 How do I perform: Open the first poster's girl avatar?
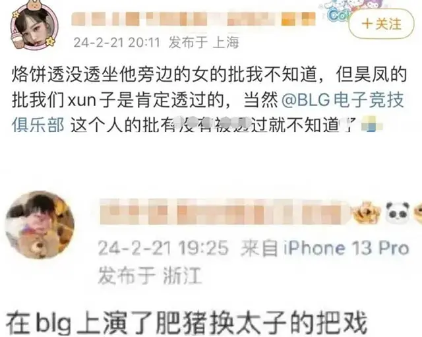[34, 27]
